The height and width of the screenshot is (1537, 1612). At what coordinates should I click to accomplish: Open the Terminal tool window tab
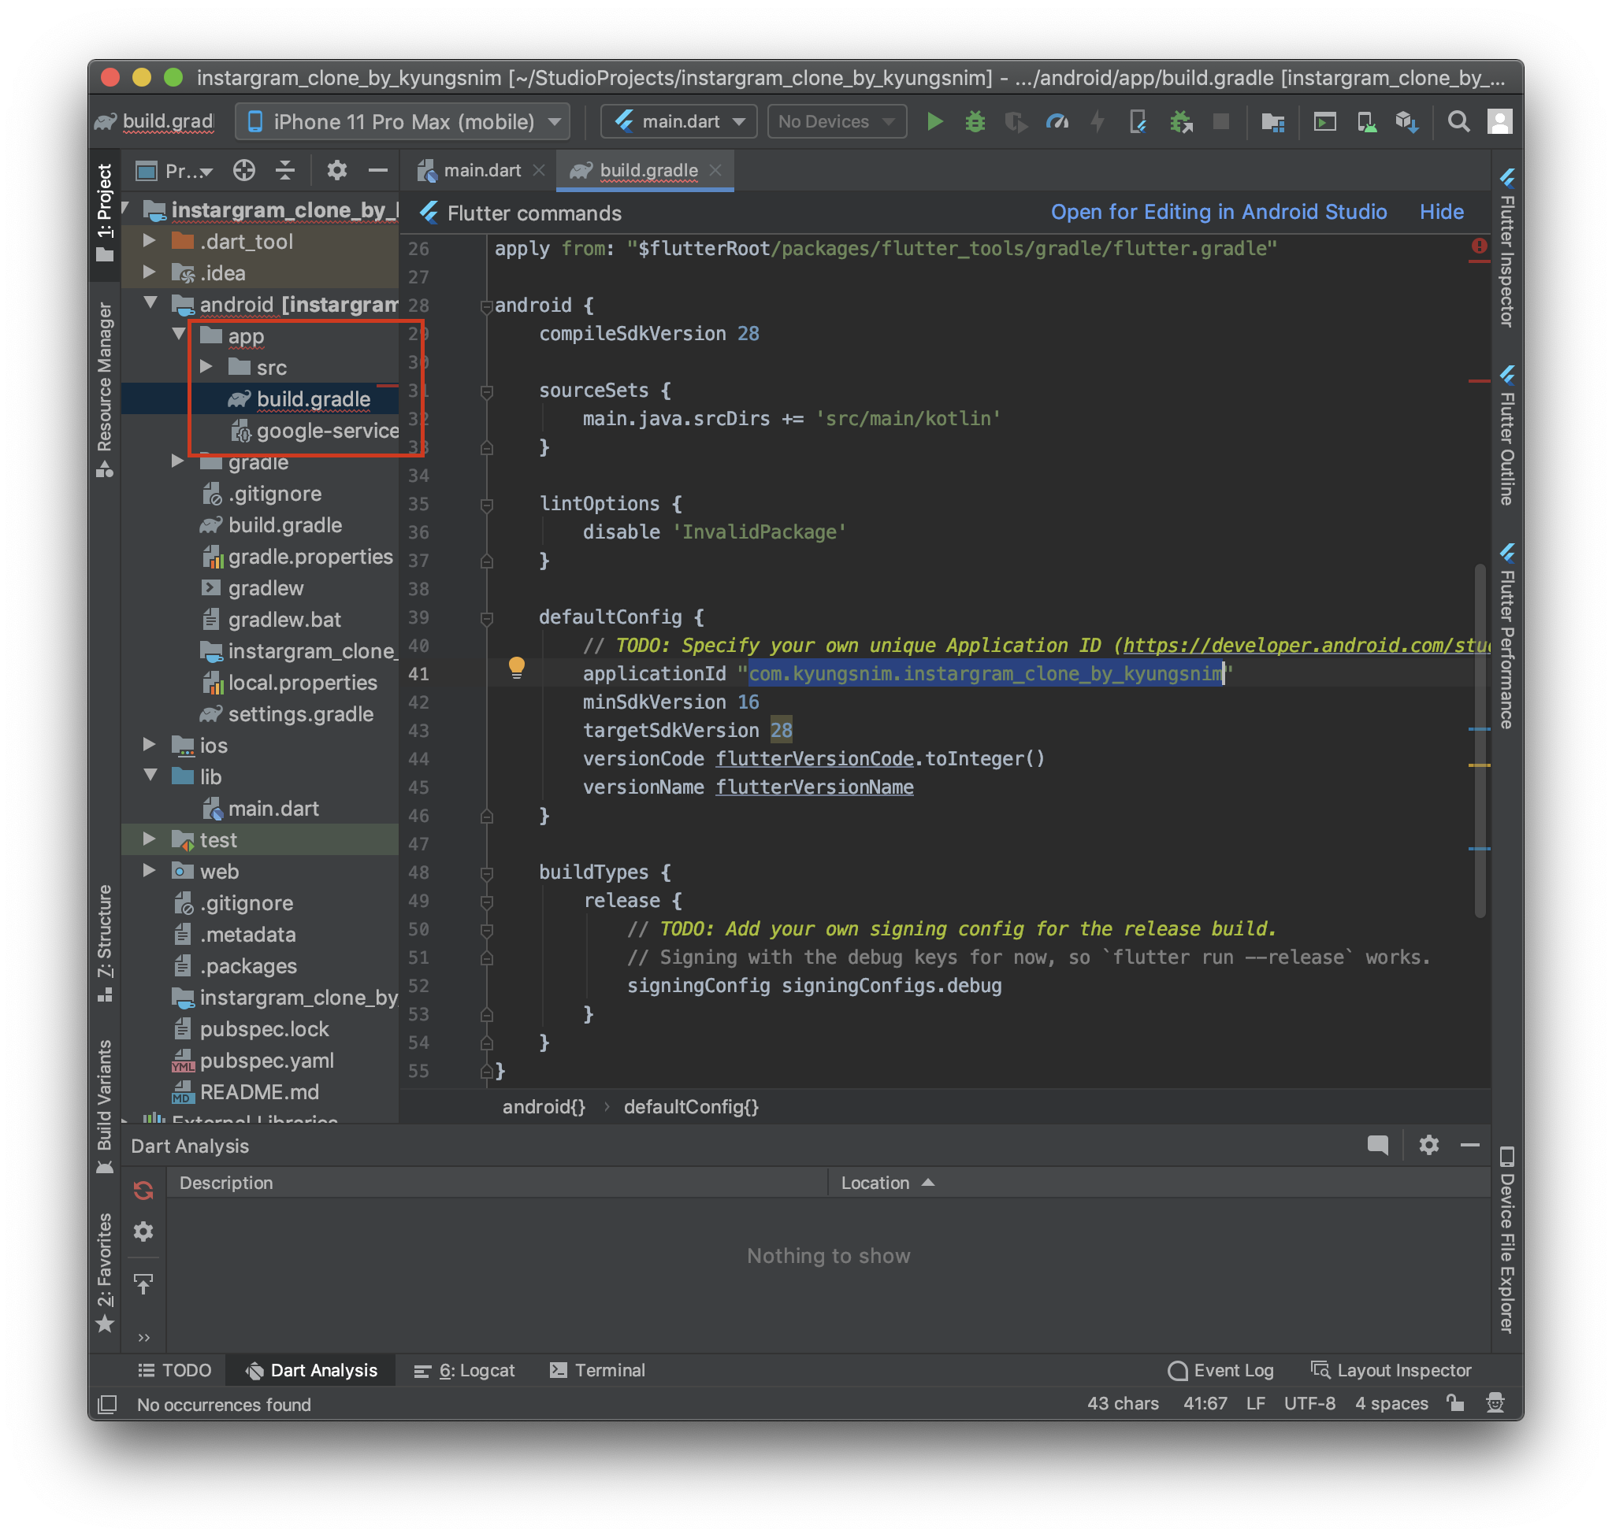tap(597, 1370)
